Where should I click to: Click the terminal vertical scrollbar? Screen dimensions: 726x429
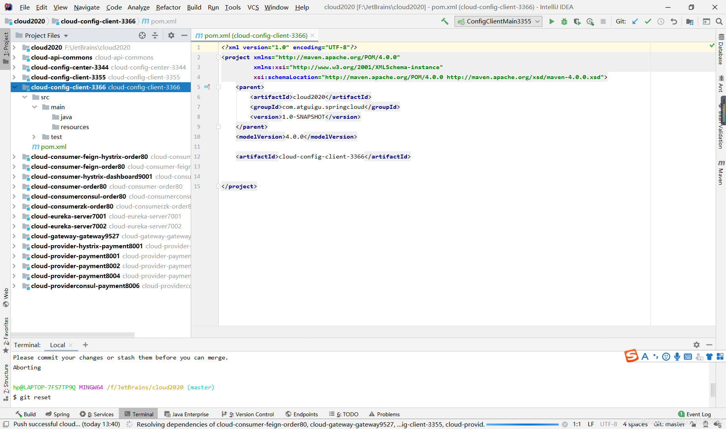tap(713, 390)
